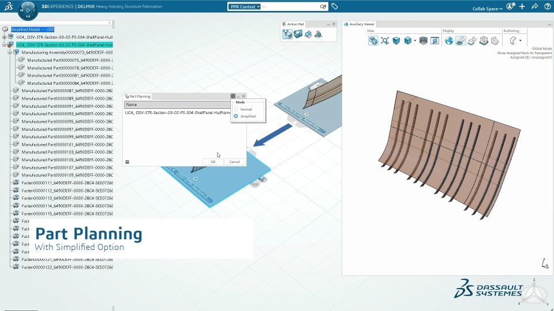Image resolution: width=554 pixels, height=311 pixels.
Task: Select Manufactured Part00000084 in the tree
Action: pyautogui.click(x=70, y=83)
